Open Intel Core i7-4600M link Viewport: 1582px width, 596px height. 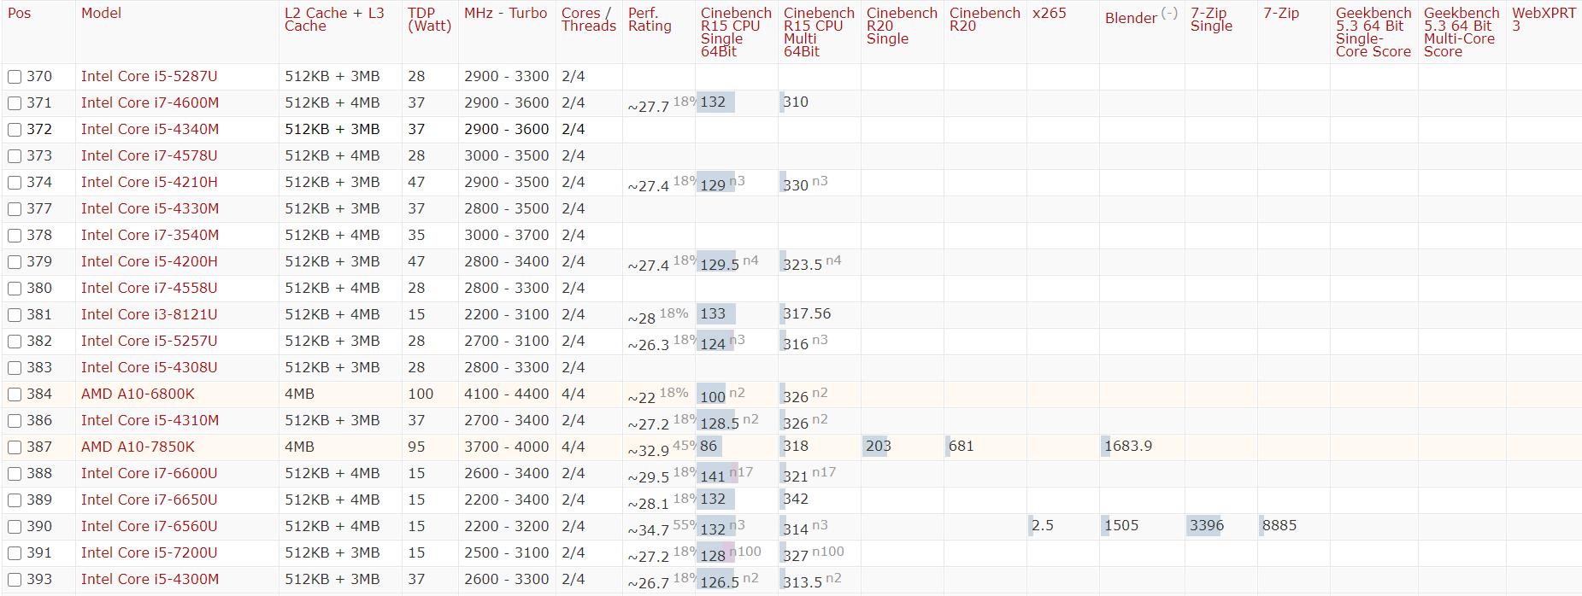(150, 102)
